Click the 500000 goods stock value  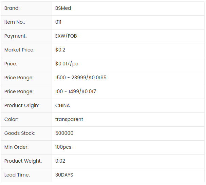pyautogui.click(x=64, y=133)
